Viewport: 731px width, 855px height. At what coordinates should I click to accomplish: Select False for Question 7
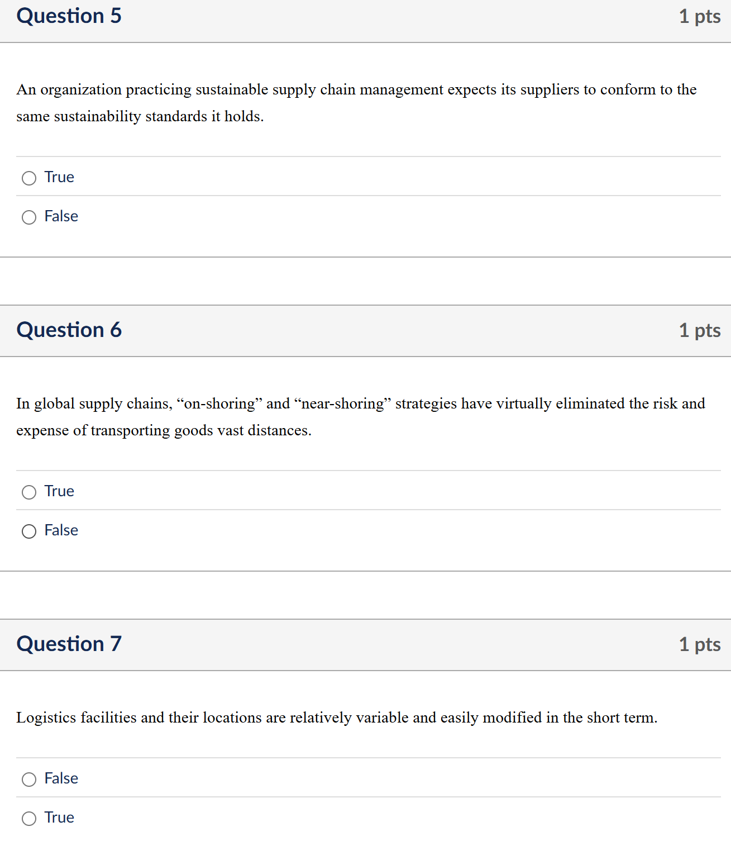(x=29, y=780)
